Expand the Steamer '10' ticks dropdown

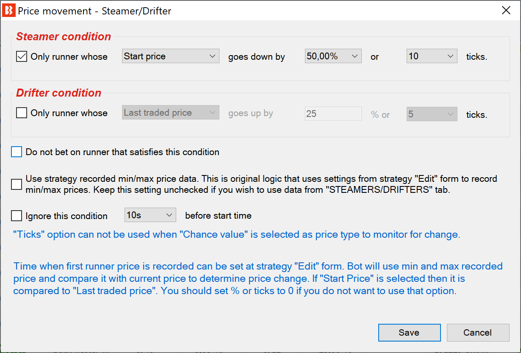point(432,56)
